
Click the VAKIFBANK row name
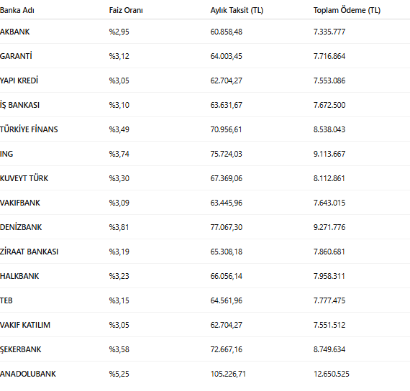(x=20, y=203)
